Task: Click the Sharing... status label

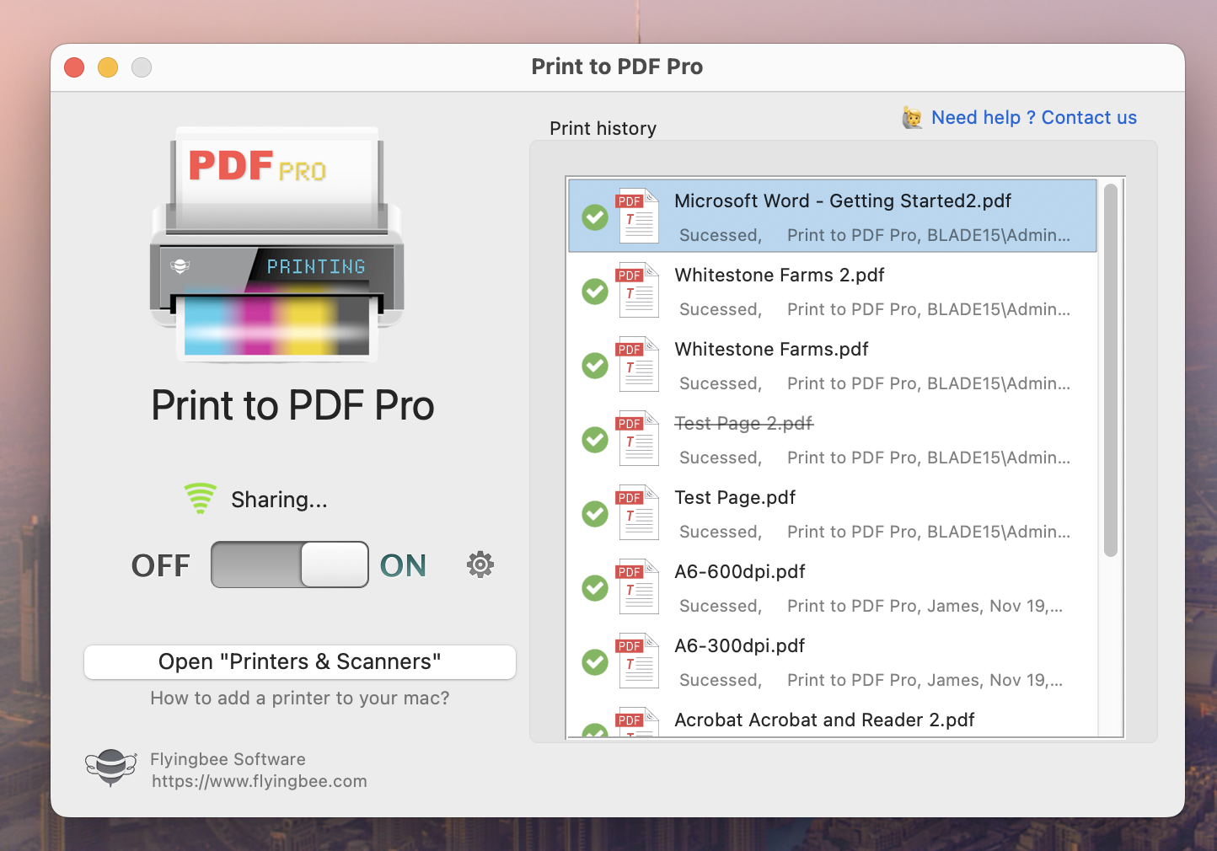Action: click(279, 500)
